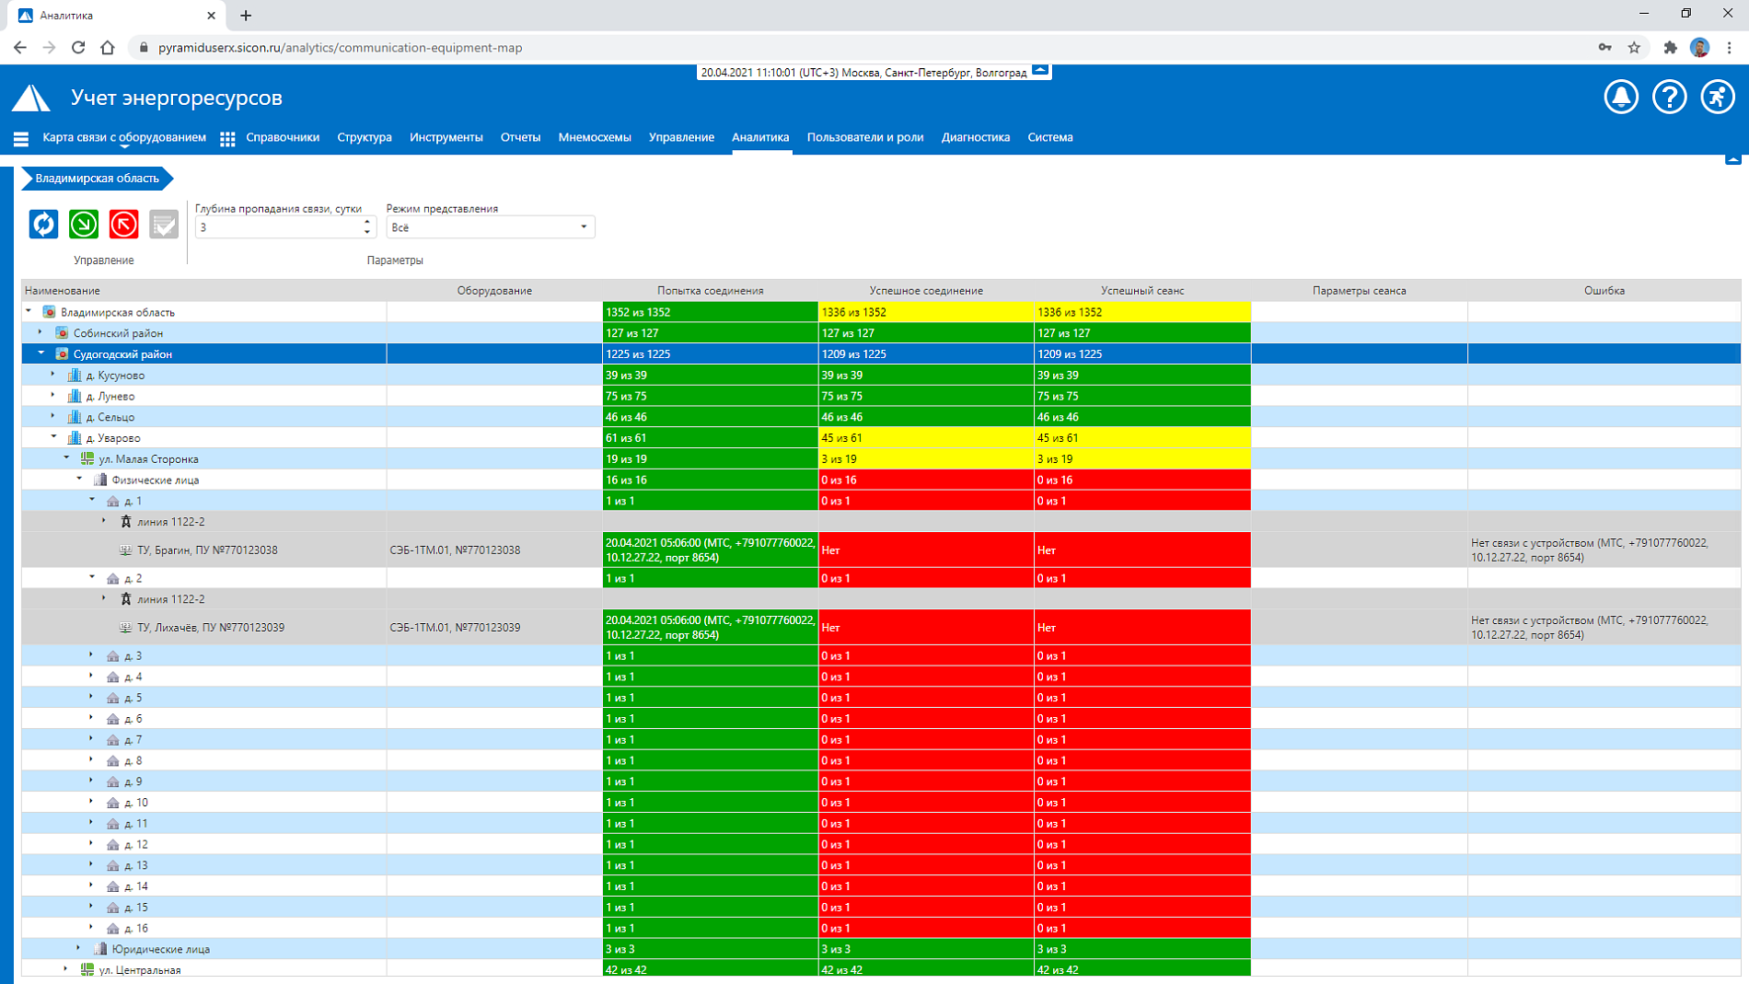Open the Отчеты menu

pos(520,137)
